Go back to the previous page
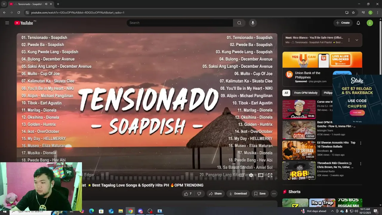This screenshot has width=382, height=215. click(4, 13)
